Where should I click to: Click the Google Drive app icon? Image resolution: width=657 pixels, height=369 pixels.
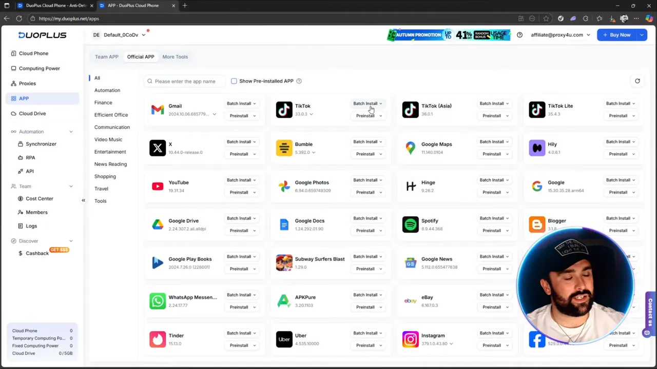click(158, 224)
